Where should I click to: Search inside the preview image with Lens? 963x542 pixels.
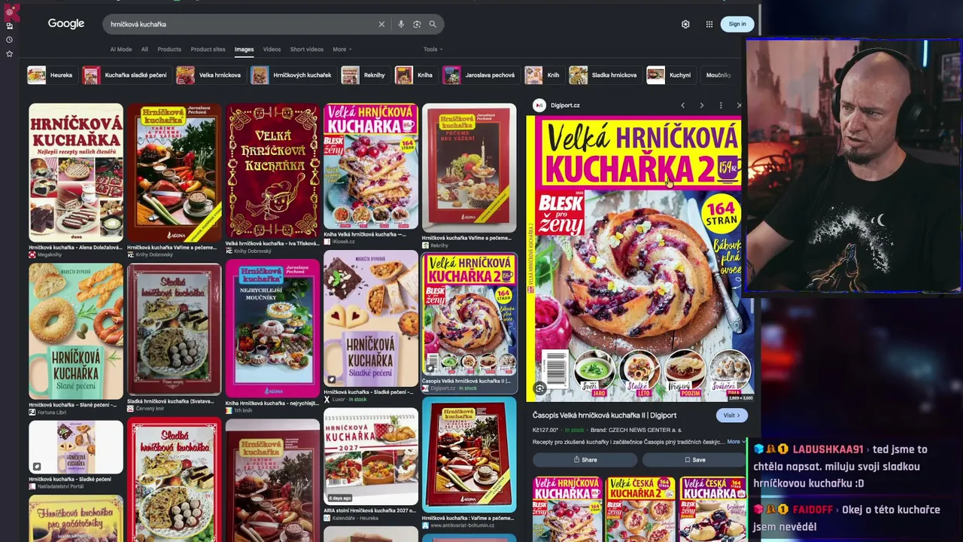pyautogui.click(x=539, y=388)
